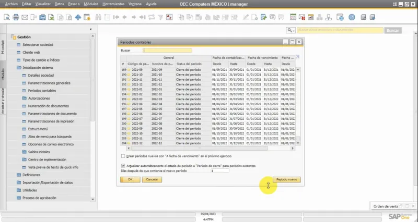Click the table vertical scrollbar down arrow

(x=298, y=143)
